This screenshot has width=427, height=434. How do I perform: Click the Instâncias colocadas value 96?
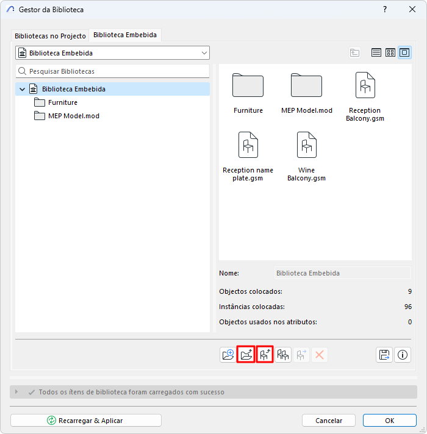click(x=408, y=307)
